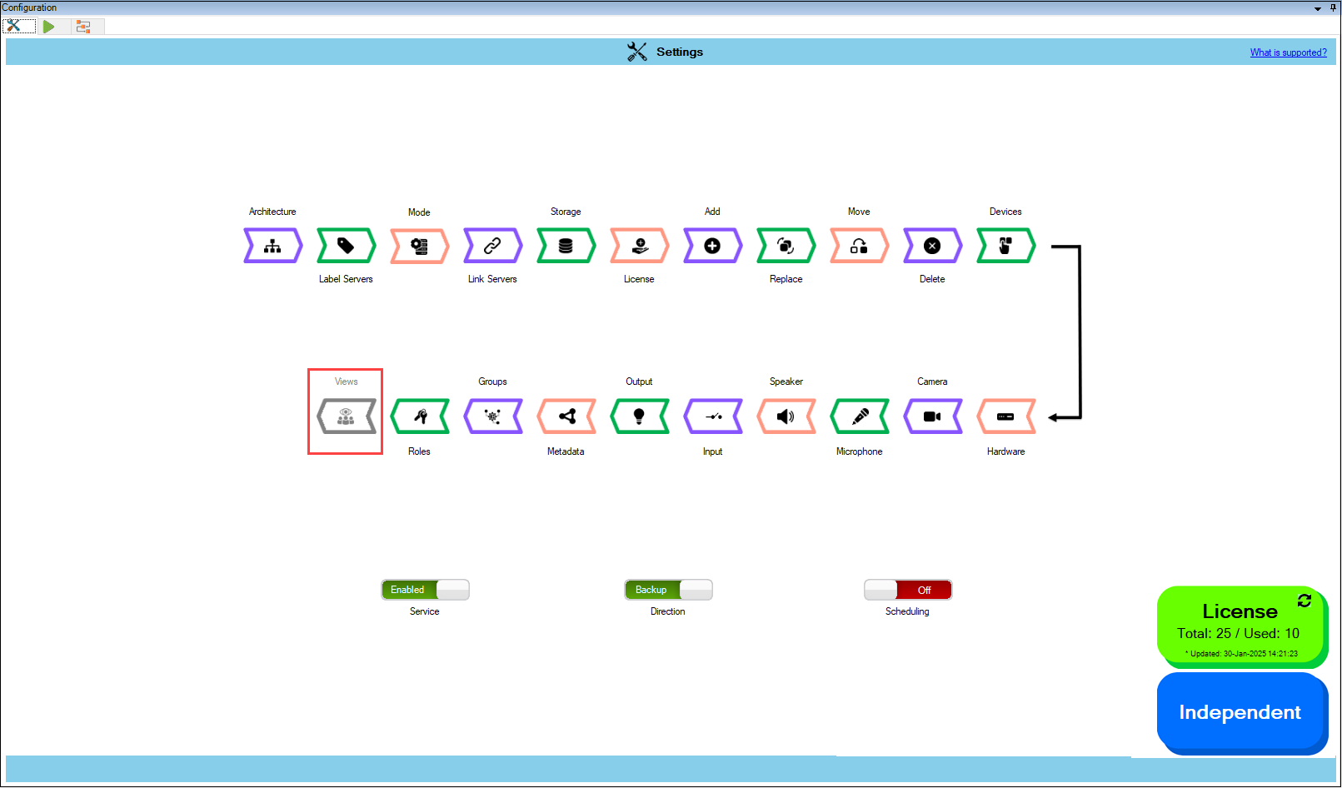Open the Roles key icon
The image size is (1342, 788).
(420, 416)
